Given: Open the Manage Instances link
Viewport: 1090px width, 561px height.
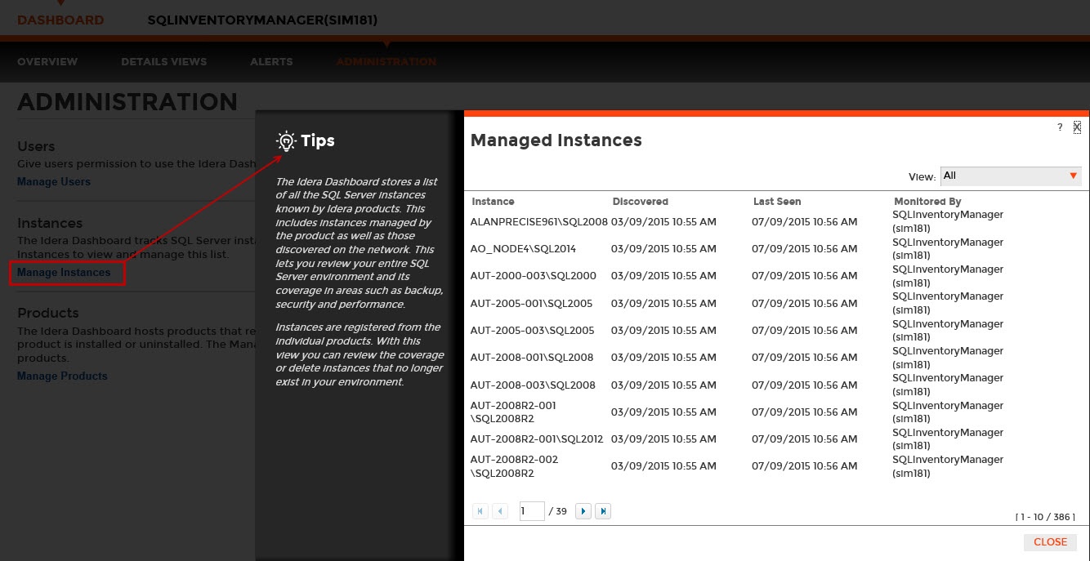Looking at the screenshot, I should [x=64, y=273].
